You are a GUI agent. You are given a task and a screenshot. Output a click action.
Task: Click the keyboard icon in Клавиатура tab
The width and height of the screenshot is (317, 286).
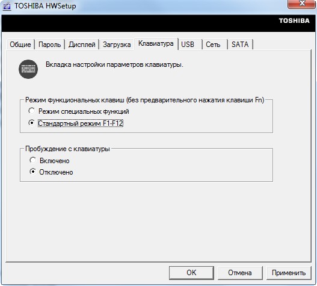point(28,69)
